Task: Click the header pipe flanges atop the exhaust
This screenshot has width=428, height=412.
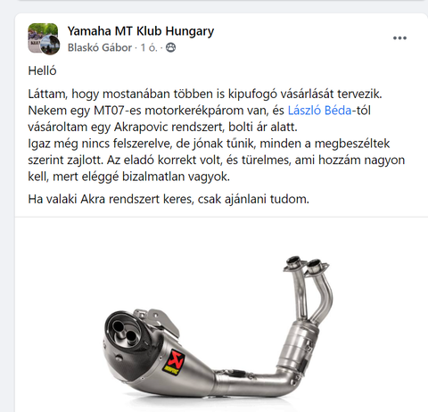Action: pos(306,265)
